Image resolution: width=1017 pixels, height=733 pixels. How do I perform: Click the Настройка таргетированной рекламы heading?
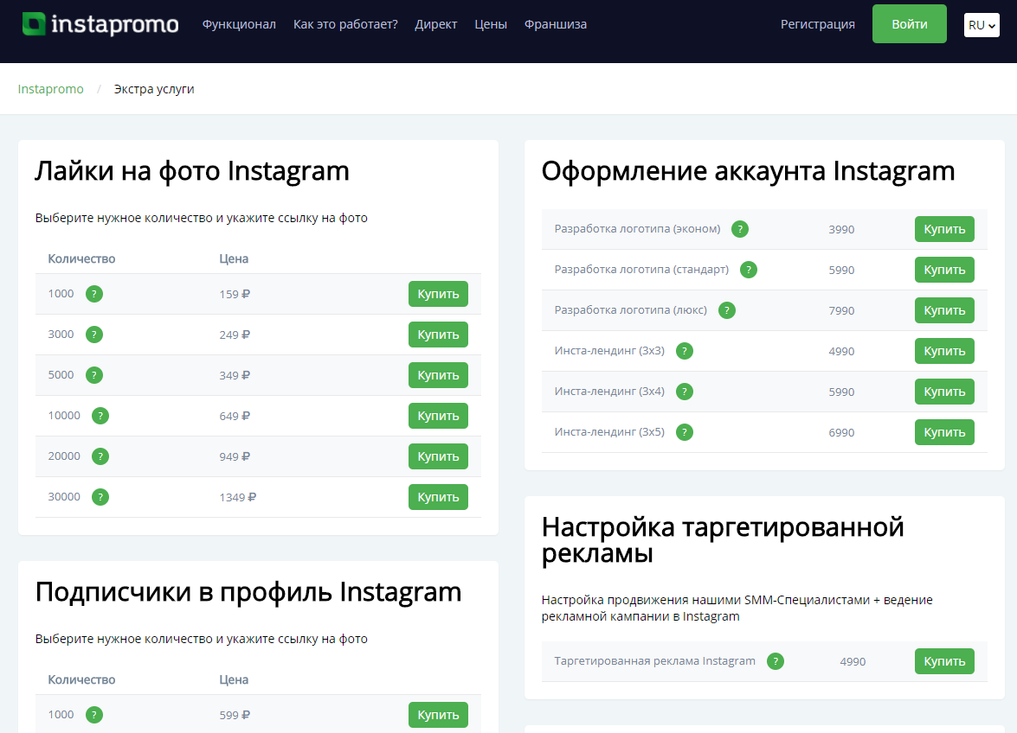[x=723, y=540]
